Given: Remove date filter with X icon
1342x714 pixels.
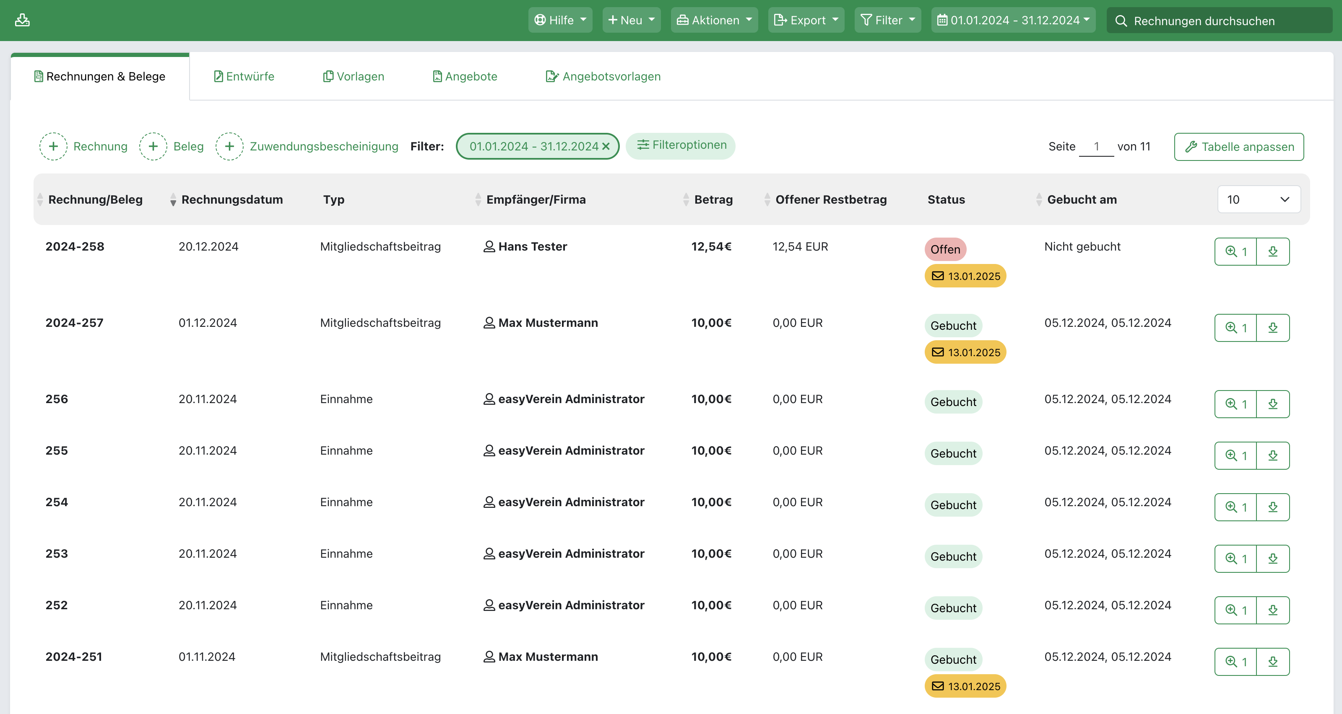Looking at the screenshot, I should (606, 147).
